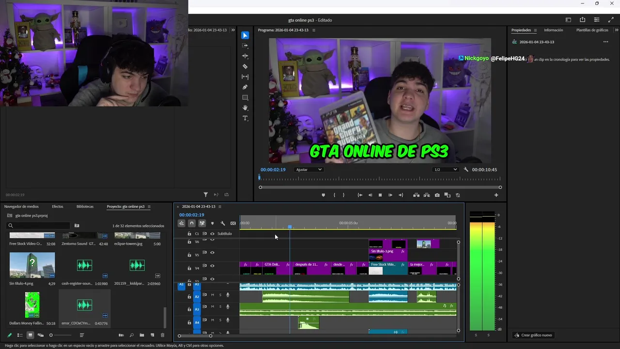
Task: Select the Pen tool in toolbar
Action: [x=245, y=87]
